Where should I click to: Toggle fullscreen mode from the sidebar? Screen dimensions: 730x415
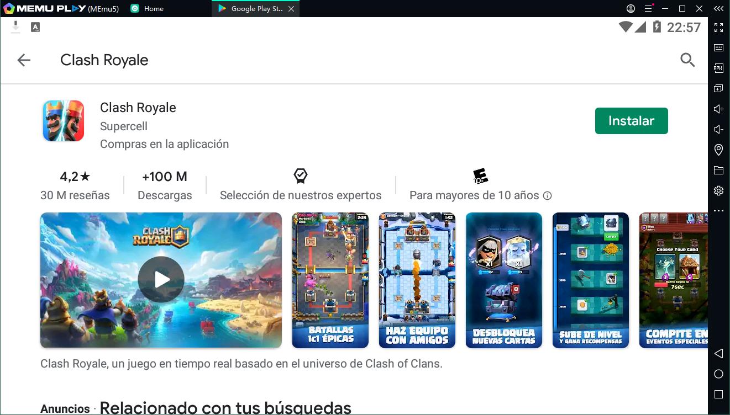click(718, 27)
